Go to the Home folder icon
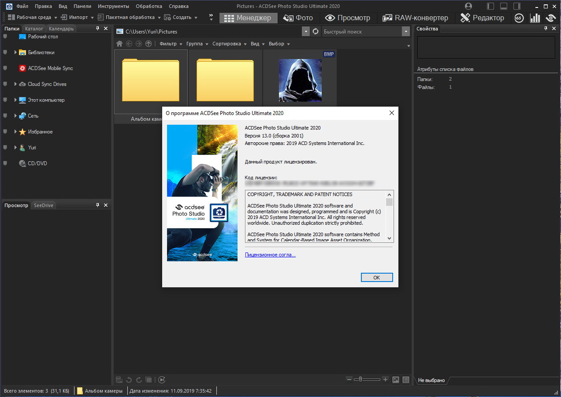The width and height of the screenshot is (561, 397). [x=119, y=44]
